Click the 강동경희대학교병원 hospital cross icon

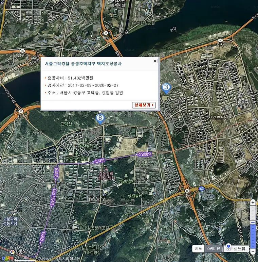[106, 169]
